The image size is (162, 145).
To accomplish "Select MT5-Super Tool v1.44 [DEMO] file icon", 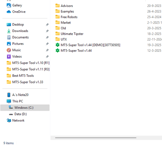I will 57,45.
